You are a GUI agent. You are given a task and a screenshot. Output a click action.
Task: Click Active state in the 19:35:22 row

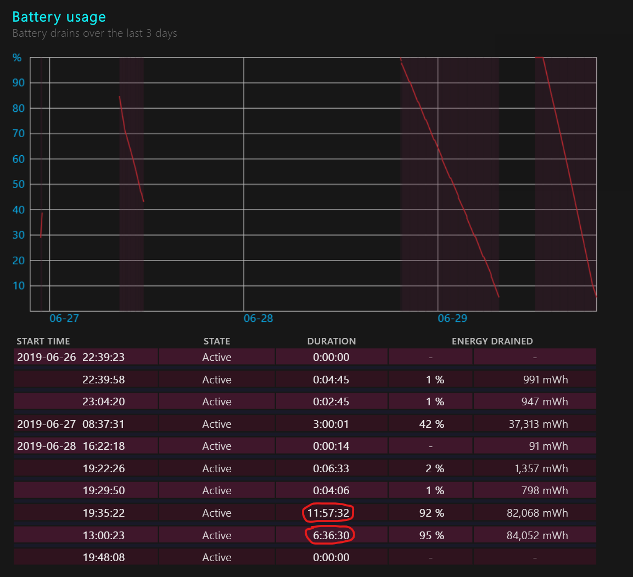pos(217,513)
